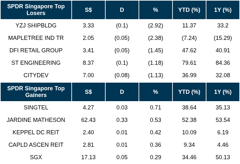Click ST Engineering's YTD value 79.61
Viewport: 240px width, 164px height.
(x=189, y=63)
